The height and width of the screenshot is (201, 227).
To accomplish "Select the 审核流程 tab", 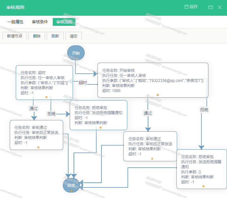I will [64, 22].
